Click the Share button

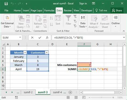[x=117, y=10]
